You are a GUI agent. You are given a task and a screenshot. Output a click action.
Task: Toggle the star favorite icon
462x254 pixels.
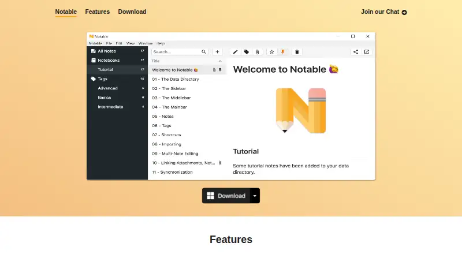[271, 52]
